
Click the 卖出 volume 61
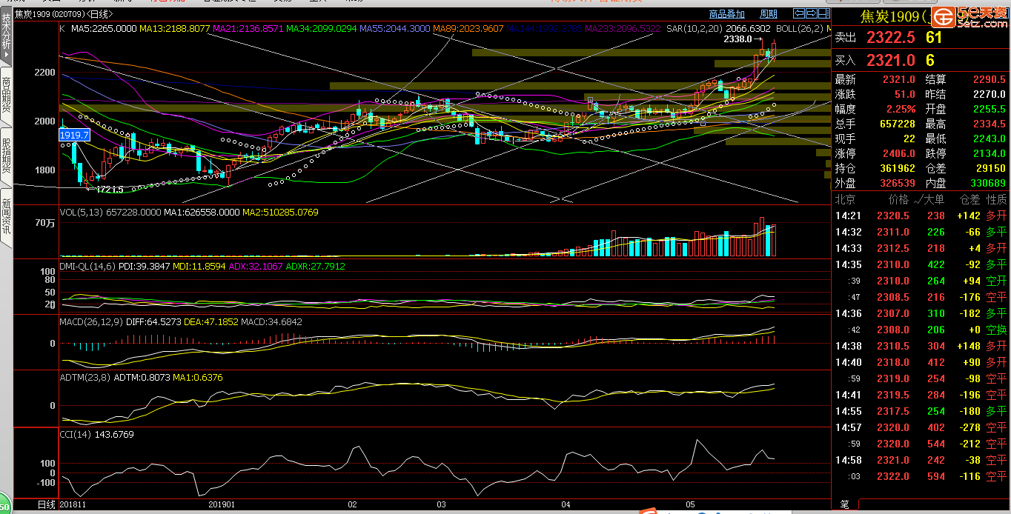933,38
